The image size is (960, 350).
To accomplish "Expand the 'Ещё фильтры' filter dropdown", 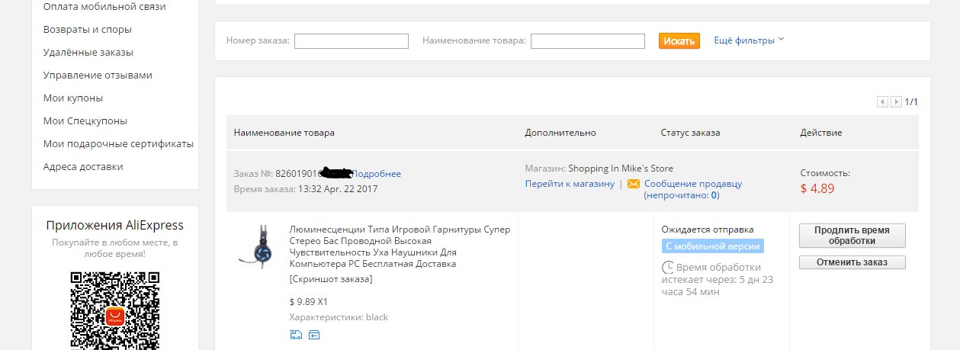I will tap(749, 40).
